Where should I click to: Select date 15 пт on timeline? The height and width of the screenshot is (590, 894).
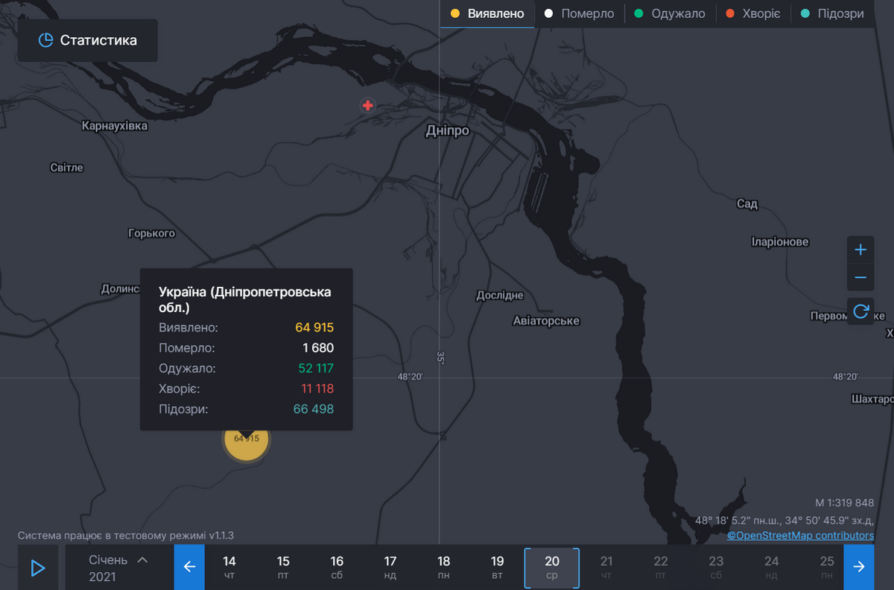click(283, 568)
